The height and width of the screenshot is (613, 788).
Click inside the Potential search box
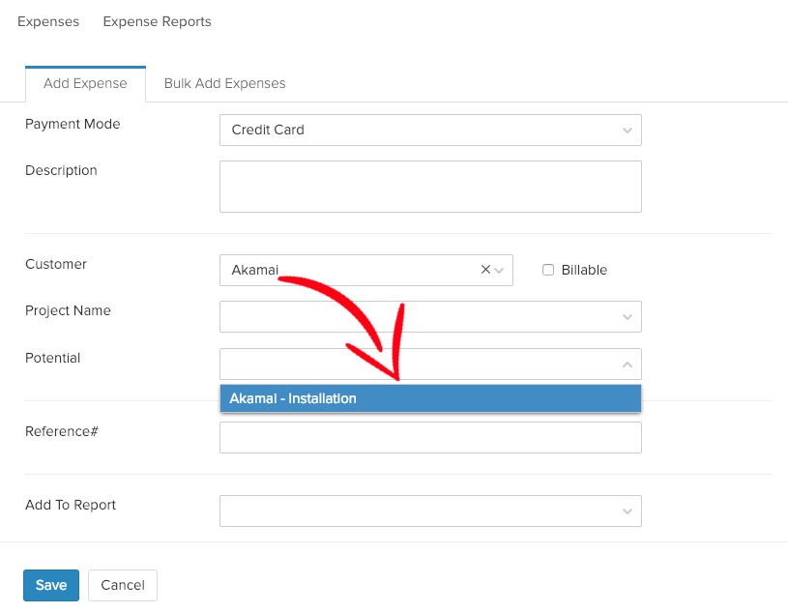point(416,365)
